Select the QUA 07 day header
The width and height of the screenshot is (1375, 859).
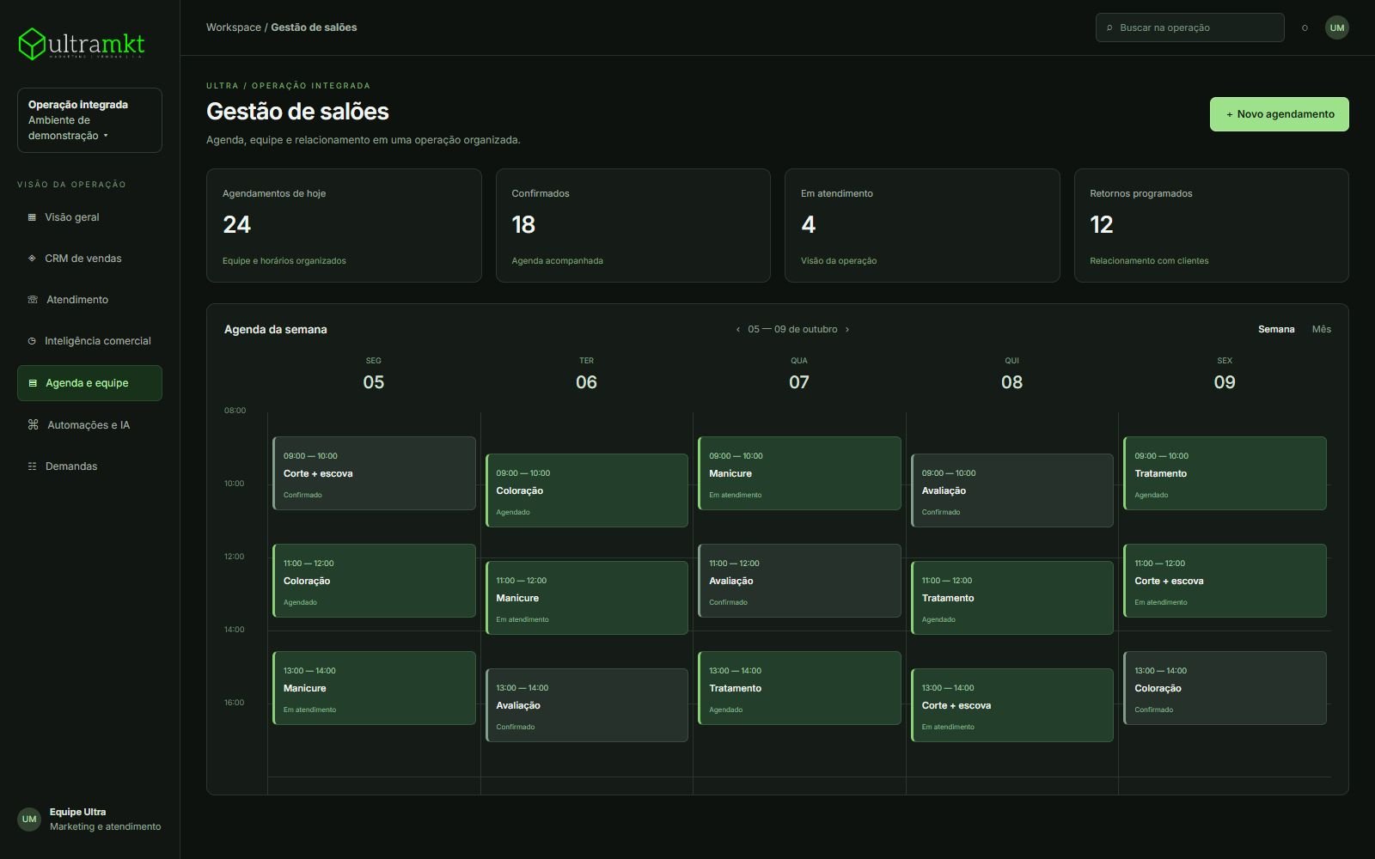799,375
